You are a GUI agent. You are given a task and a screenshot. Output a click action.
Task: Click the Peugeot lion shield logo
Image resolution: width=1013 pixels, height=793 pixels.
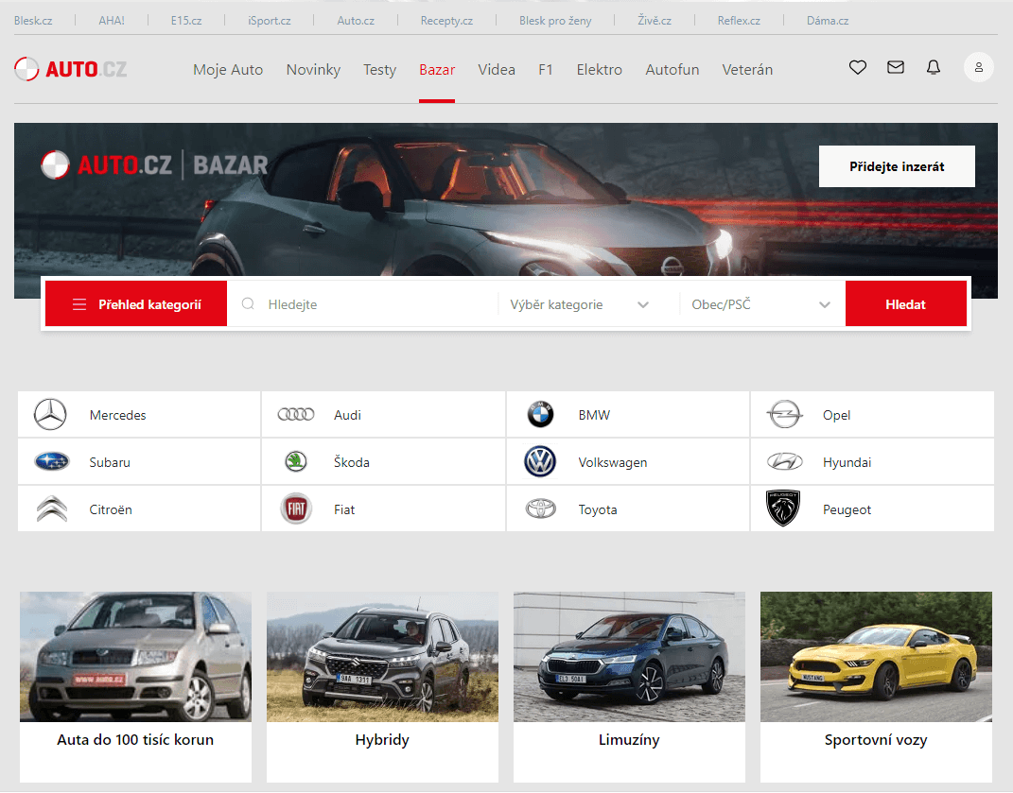click(x=783, y=509)
